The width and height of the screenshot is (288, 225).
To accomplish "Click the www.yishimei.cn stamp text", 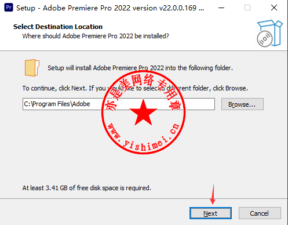I will (143, 137).
